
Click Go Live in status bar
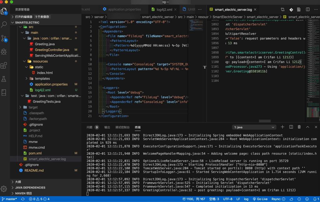click(260, 199)
